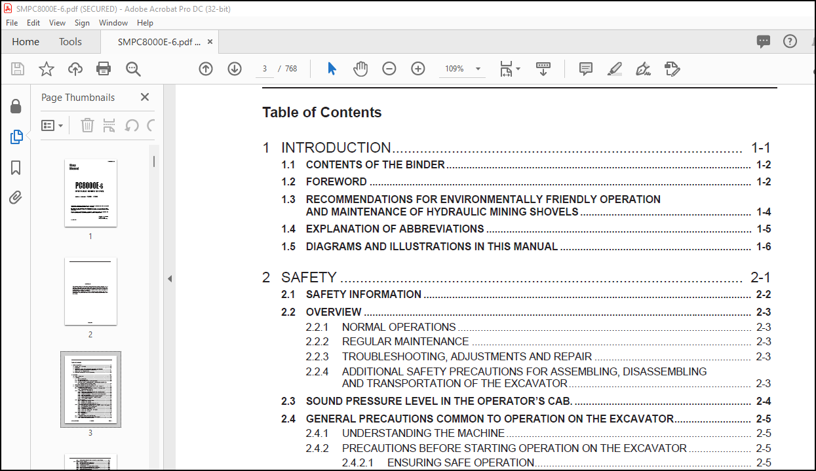The height and width of the screenshot is (471, 816).
Task: Activate the hand pan tool
Action: click(360, 69)
